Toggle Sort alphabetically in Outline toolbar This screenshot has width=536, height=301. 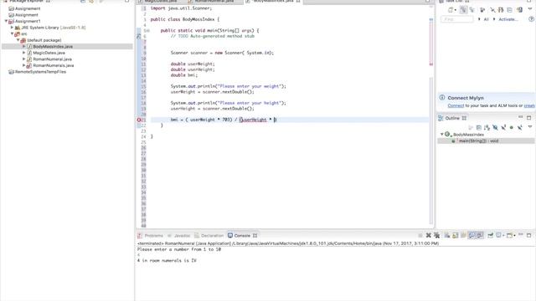tap(487, 128)
